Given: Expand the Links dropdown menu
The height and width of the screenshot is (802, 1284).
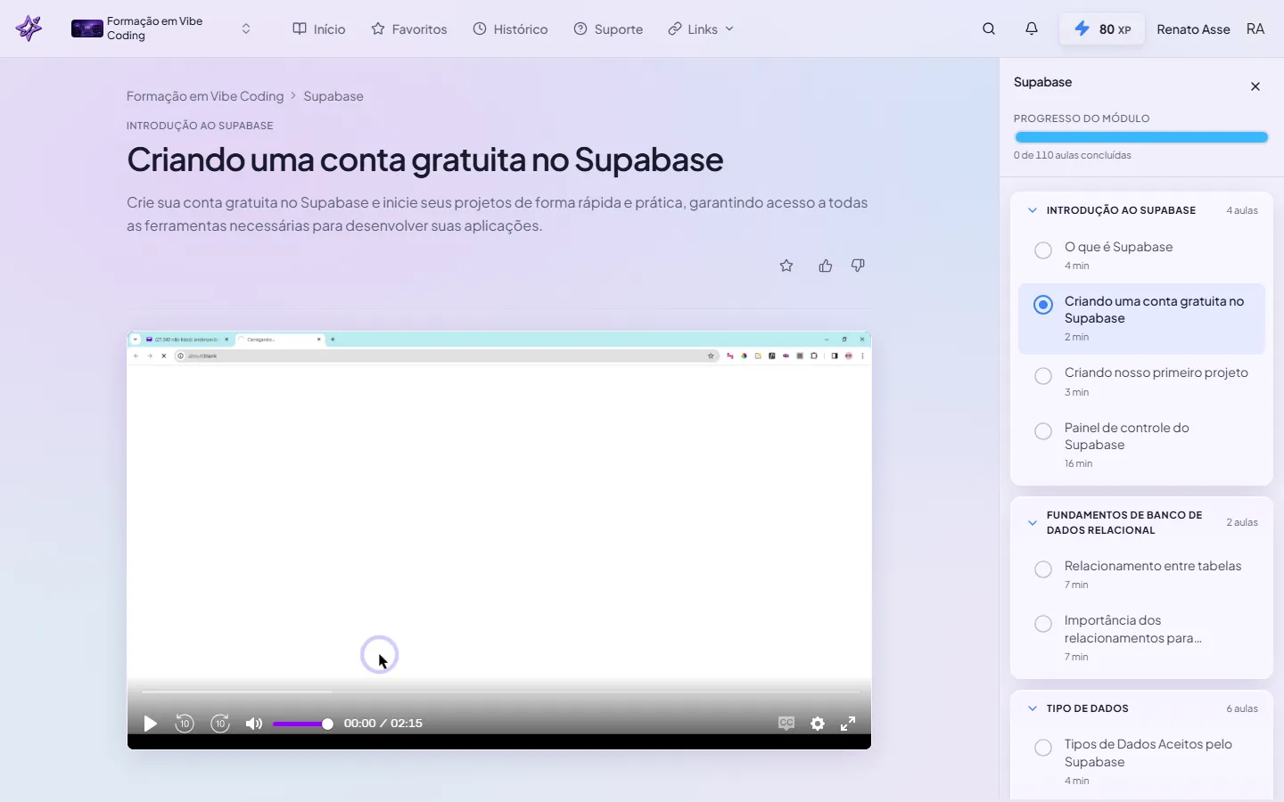Looking at the screenshot, I should coord(701,29).
